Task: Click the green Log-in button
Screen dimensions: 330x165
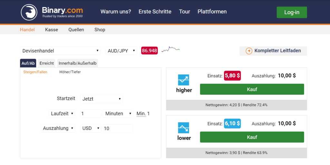Action: pyautogui.click(x=292, y=12)
